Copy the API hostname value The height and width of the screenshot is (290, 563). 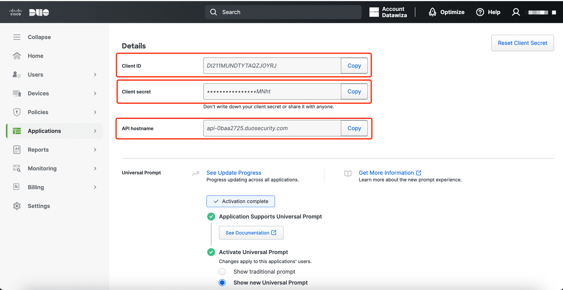[354, 128]
